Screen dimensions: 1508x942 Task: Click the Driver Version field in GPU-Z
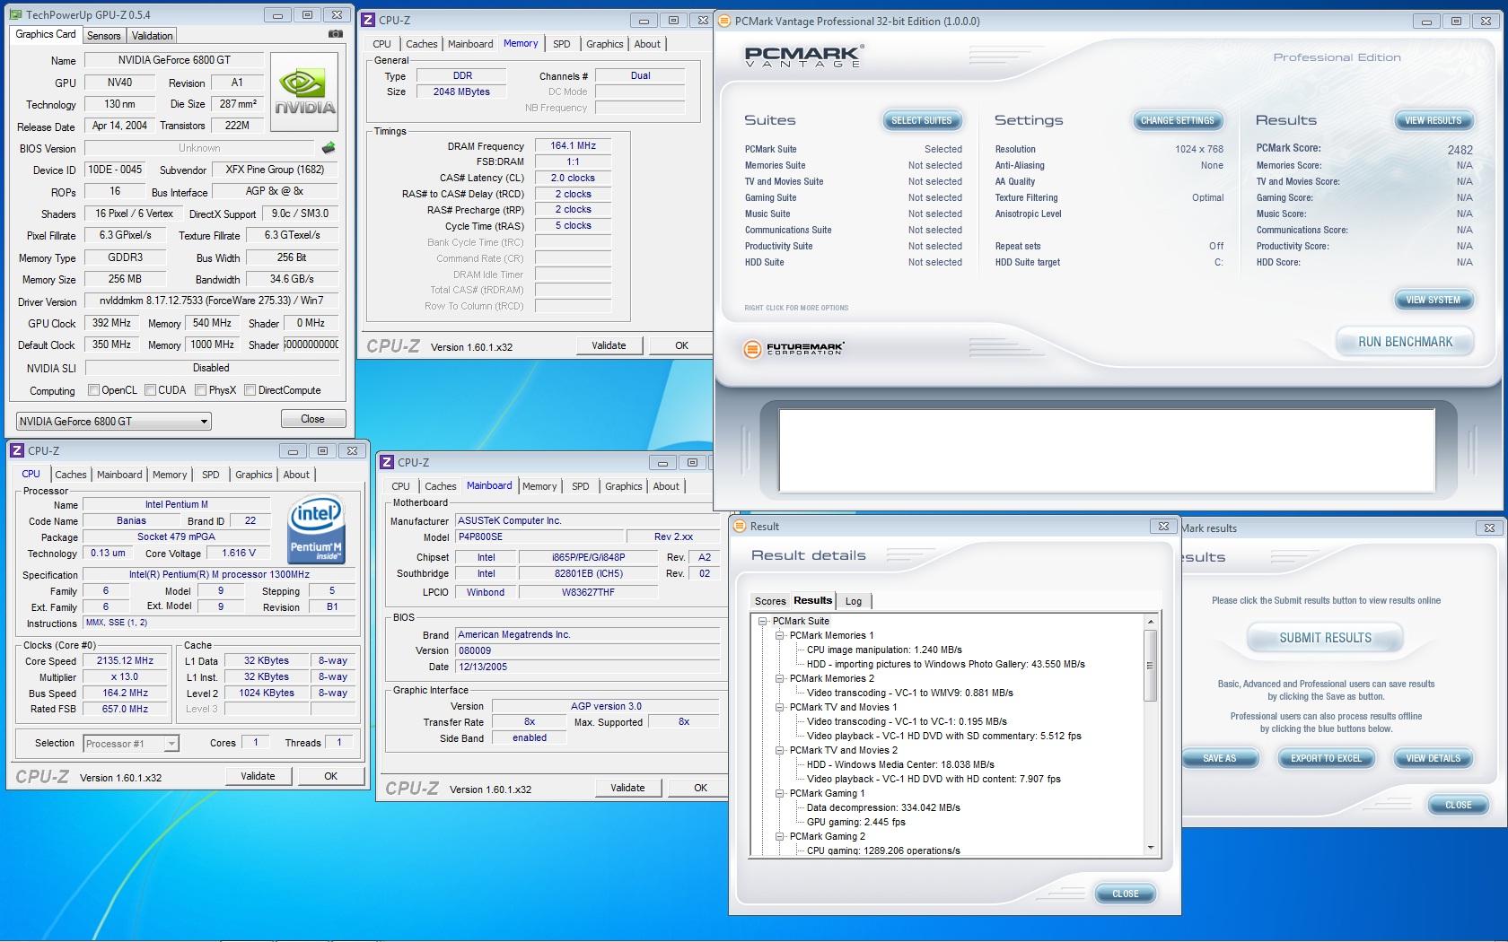213,301
